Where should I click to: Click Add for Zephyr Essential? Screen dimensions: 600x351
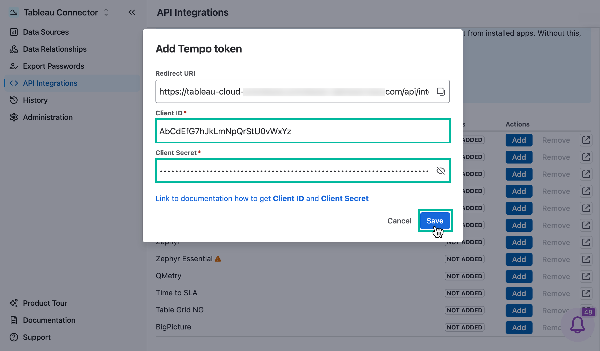pos(519,259)
